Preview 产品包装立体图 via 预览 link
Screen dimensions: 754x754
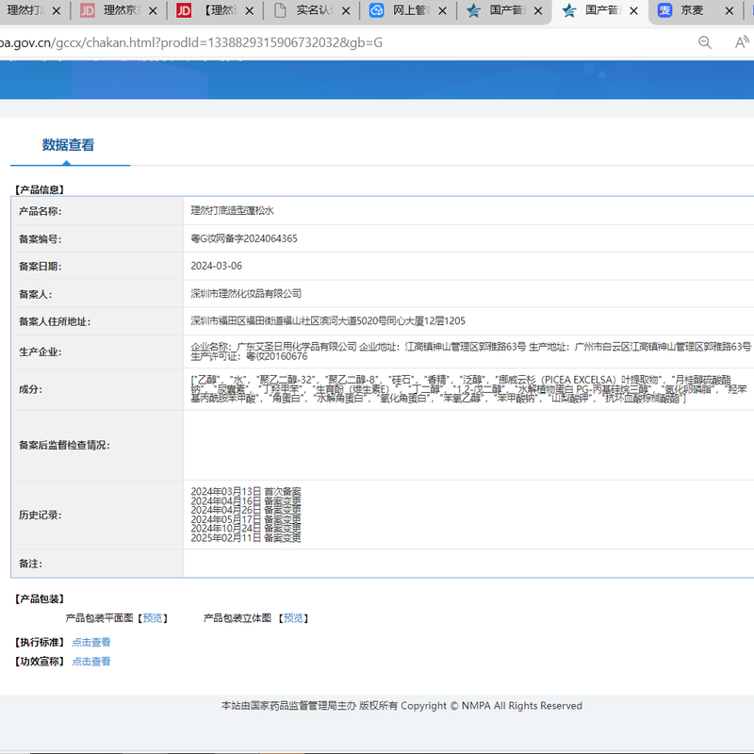(x=294, y=618)
